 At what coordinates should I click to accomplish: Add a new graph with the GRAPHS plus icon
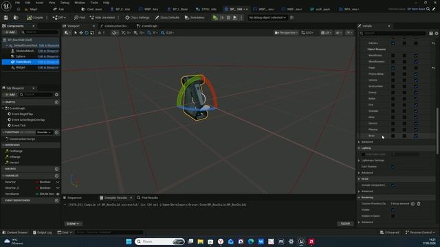(x=56, y=102)
